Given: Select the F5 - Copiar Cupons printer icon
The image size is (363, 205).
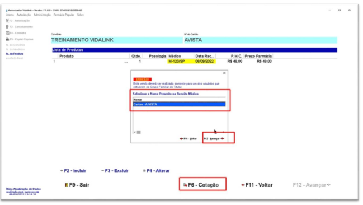Looking at the screenshot, I should point(7,39).
